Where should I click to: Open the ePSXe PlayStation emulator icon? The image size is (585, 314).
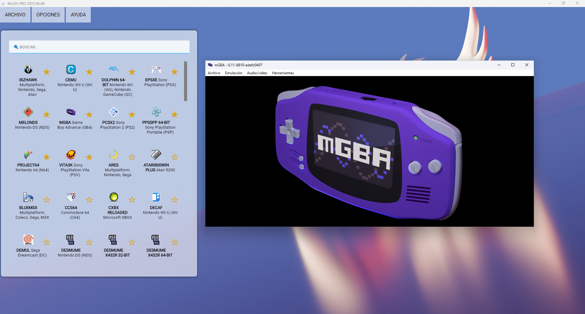coord(156,69)
